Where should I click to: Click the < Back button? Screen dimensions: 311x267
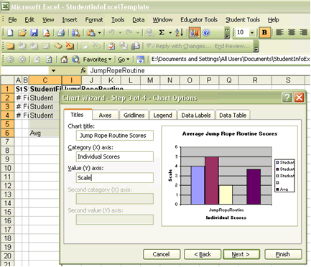203,254
